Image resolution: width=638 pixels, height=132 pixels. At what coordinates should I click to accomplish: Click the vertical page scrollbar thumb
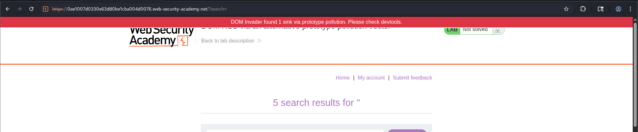(635, 73)
